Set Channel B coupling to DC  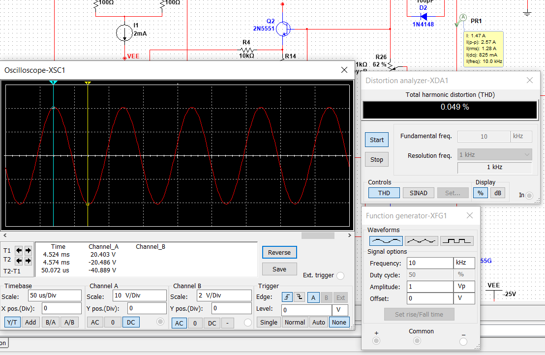(212, 323)
